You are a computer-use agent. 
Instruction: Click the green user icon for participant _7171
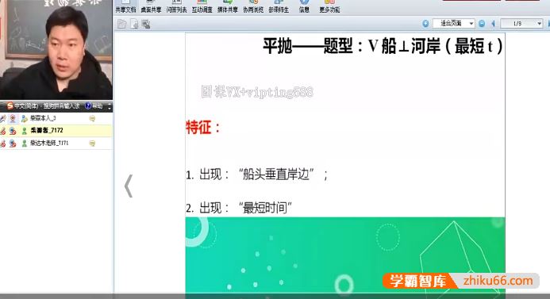[x=24, y=143]
